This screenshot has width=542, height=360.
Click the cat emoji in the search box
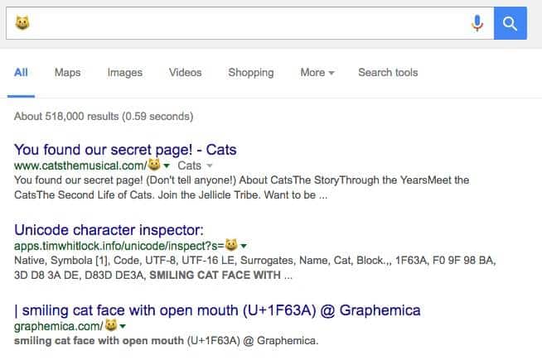[22, 23]
